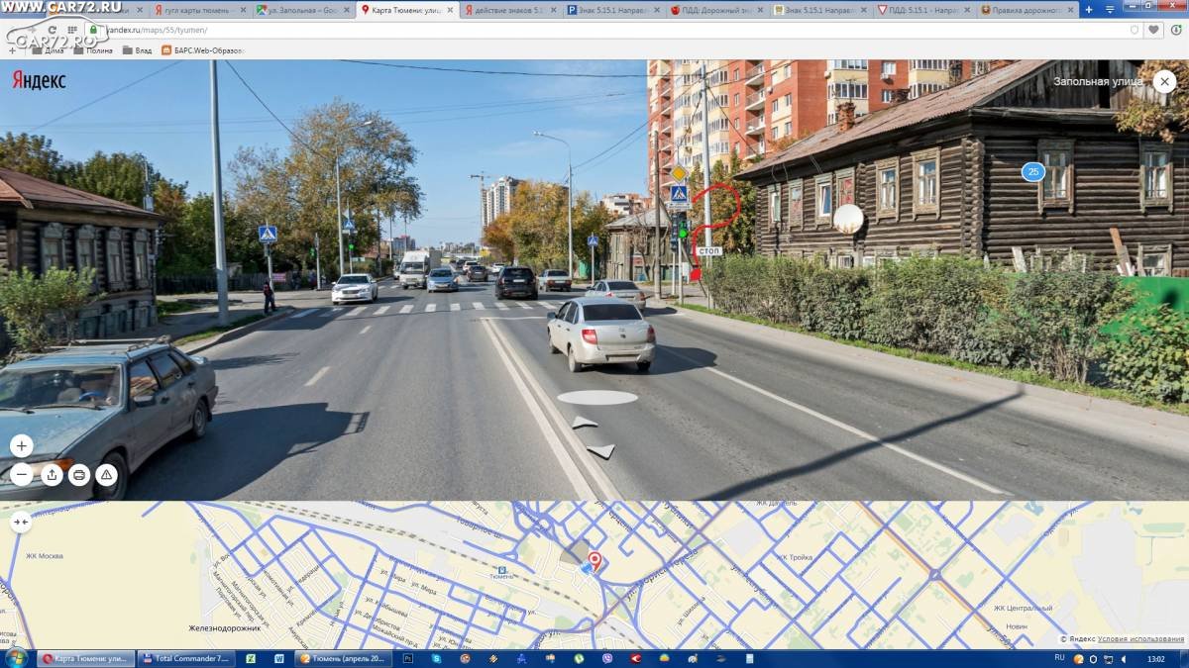Open the Excel taskbar icon
Screen dimensions: 1189x668
(251, 658)
